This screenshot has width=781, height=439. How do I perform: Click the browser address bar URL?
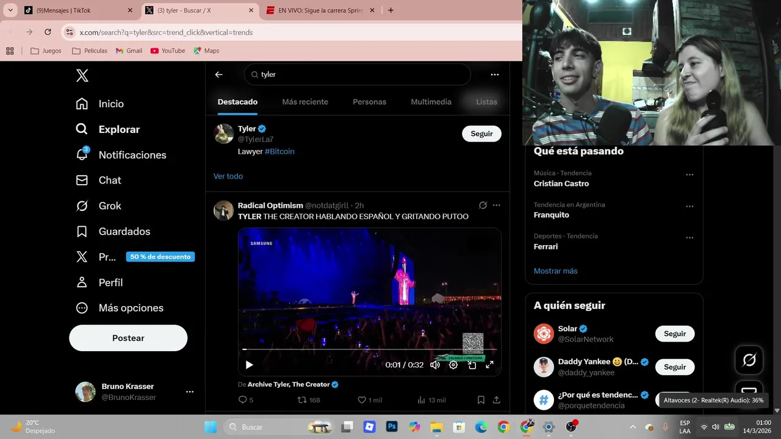(x=166, y=32)
